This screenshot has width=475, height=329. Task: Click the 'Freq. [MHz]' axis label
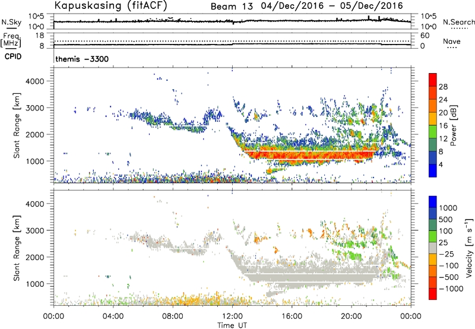(11, 40)
